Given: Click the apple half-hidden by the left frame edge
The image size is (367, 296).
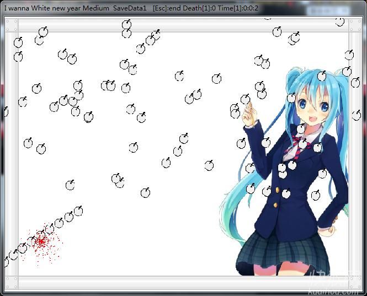Looking at the screenshot, I should point(5,112).
